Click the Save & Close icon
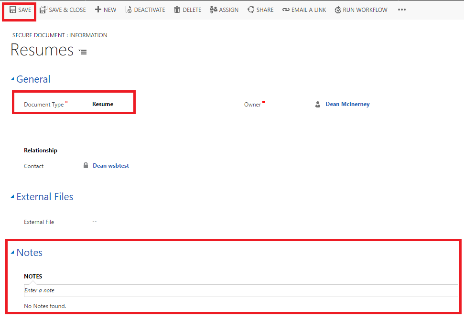 [x=43, y=10]
